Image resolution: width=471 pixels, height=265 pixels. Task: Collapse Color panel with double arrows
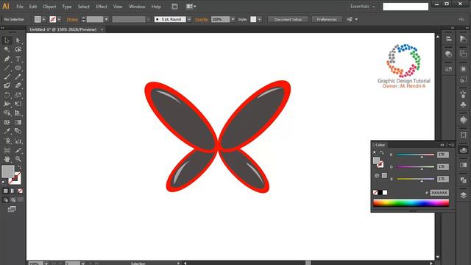(x=442, y=145)
